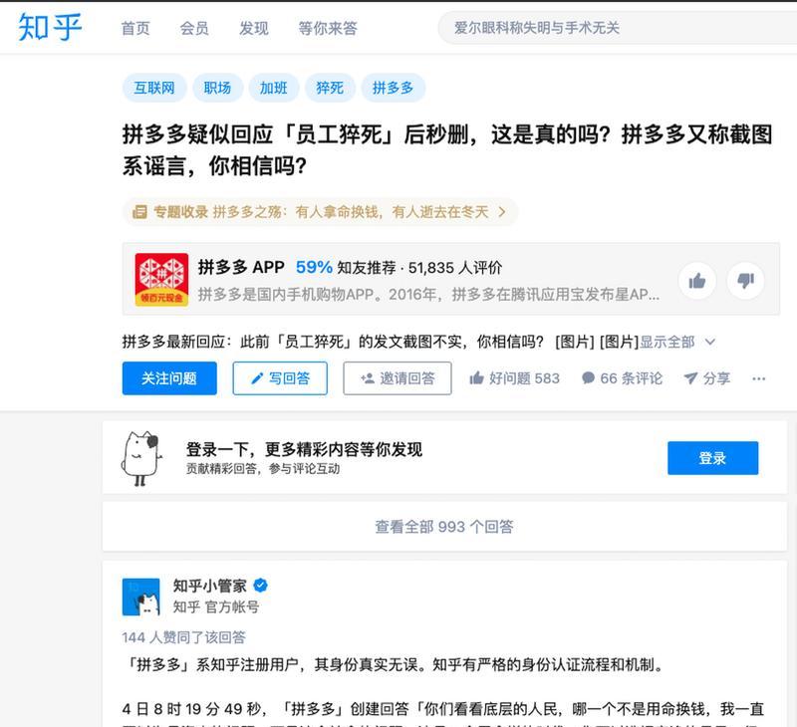Screen dimensions: 797x727
Task: Click the 51,835 人评价 rating count
Action: point(455,267)
